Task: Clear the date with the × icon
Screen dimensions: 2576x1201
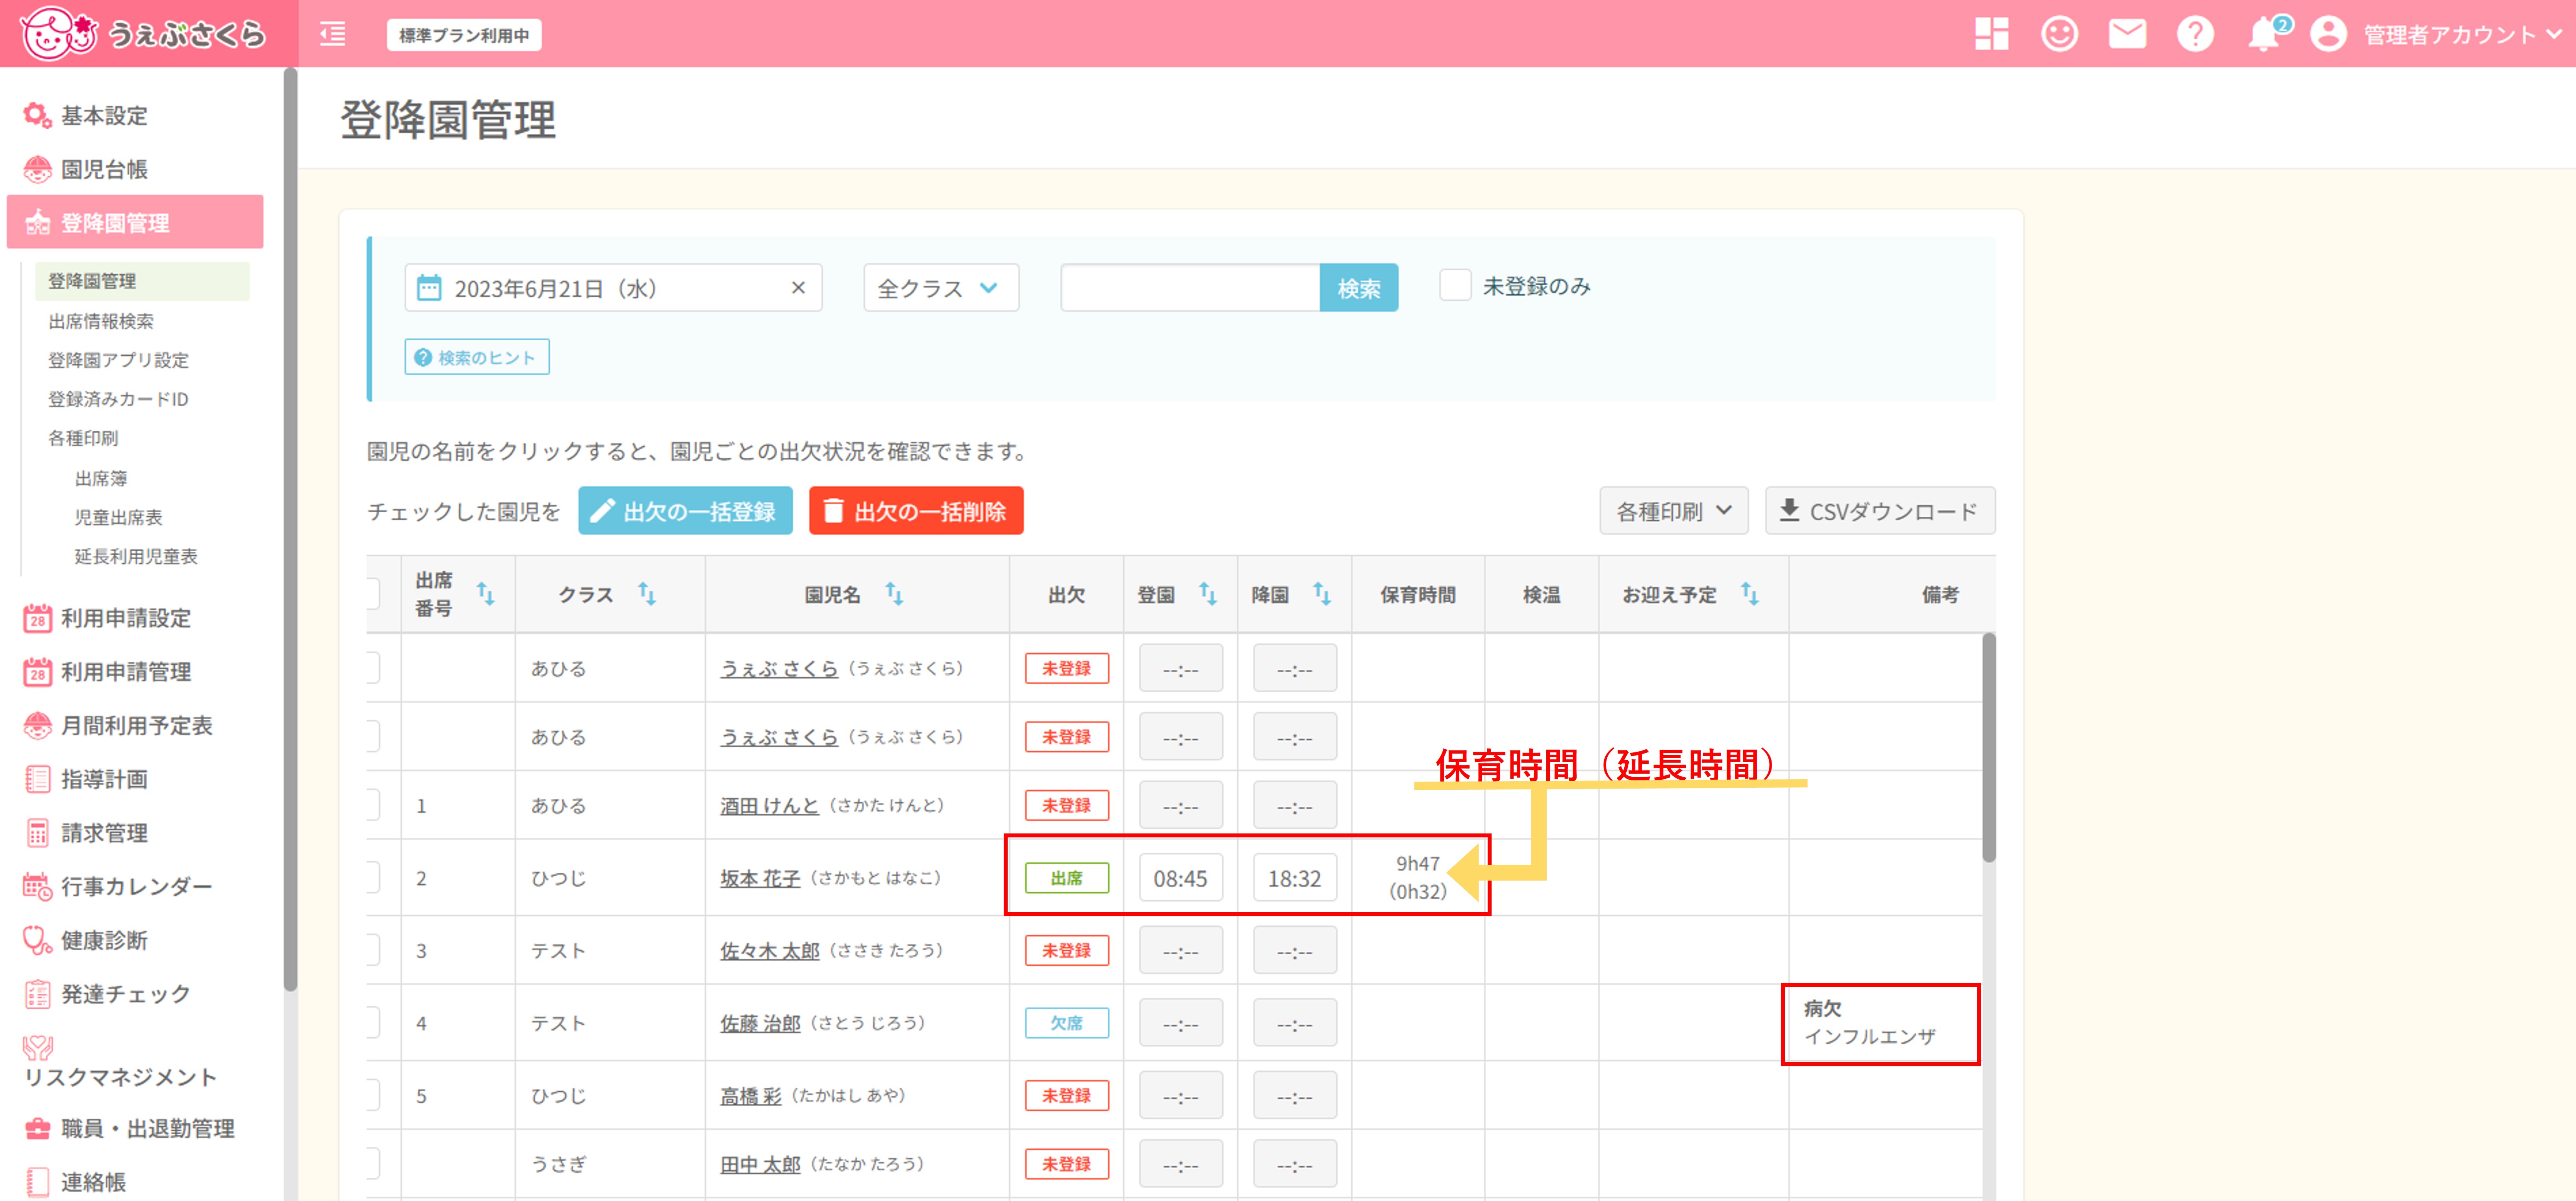Action: (798, 288)
